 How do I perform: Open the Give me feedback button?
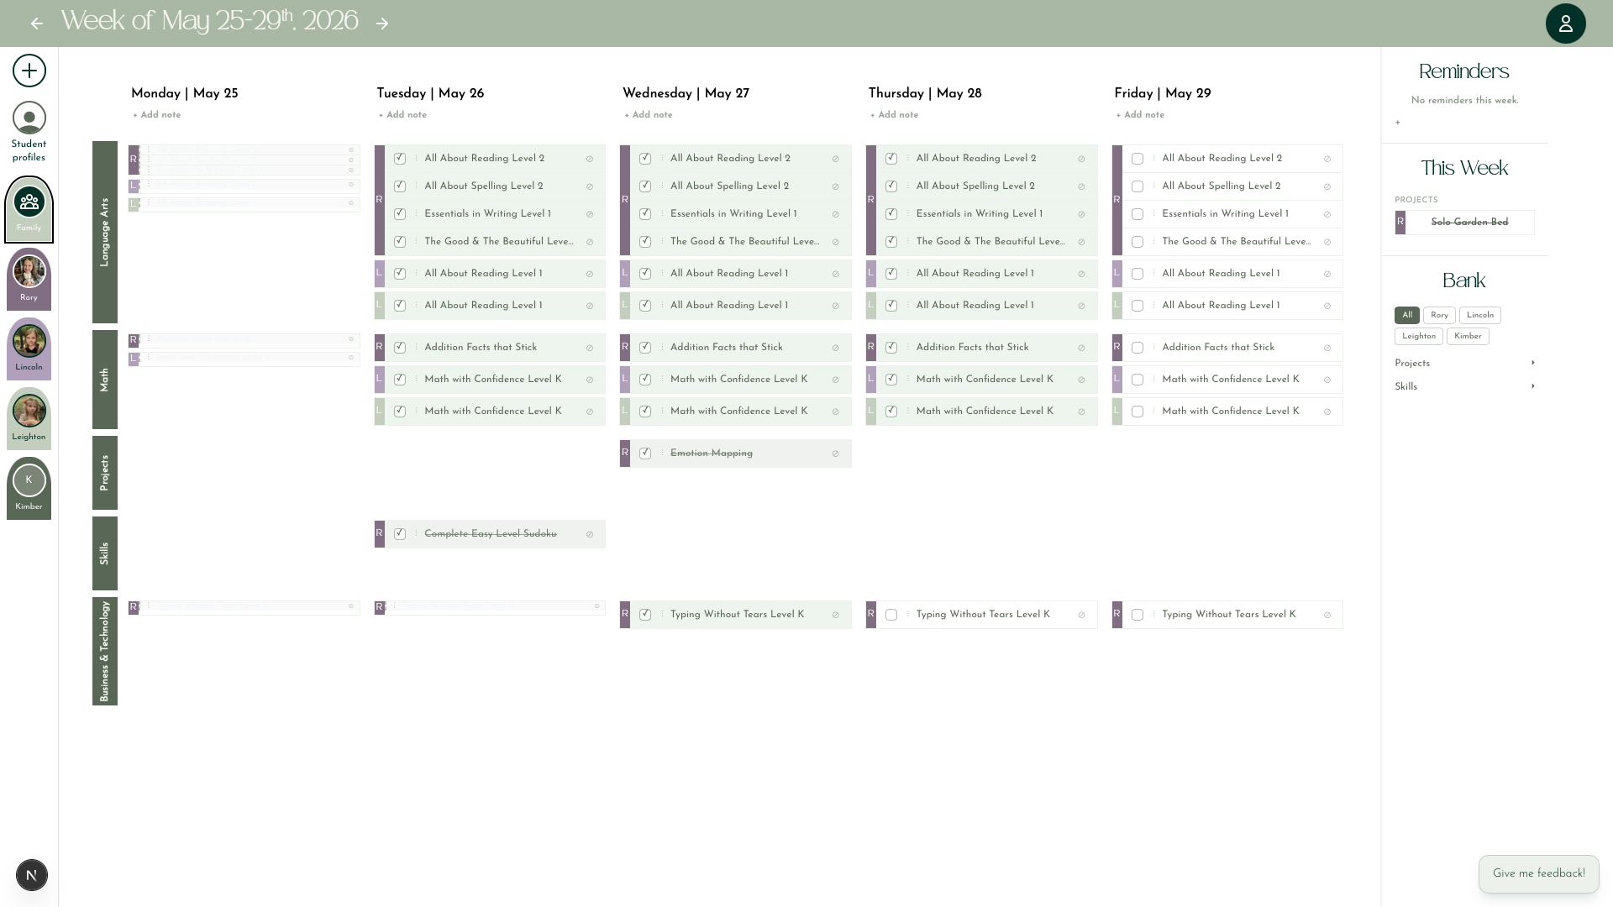[1538, 873]
